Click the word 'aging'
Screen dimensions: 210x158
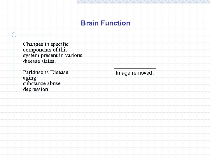[29, 78]
